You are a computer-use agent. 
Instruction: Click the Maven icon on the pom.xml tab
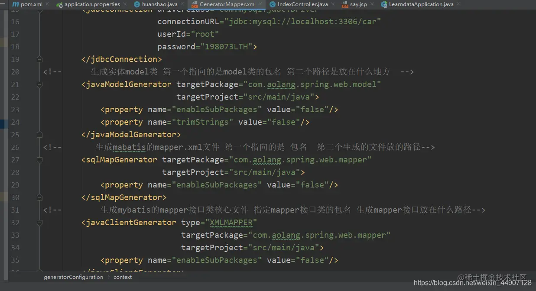[16, 4]
